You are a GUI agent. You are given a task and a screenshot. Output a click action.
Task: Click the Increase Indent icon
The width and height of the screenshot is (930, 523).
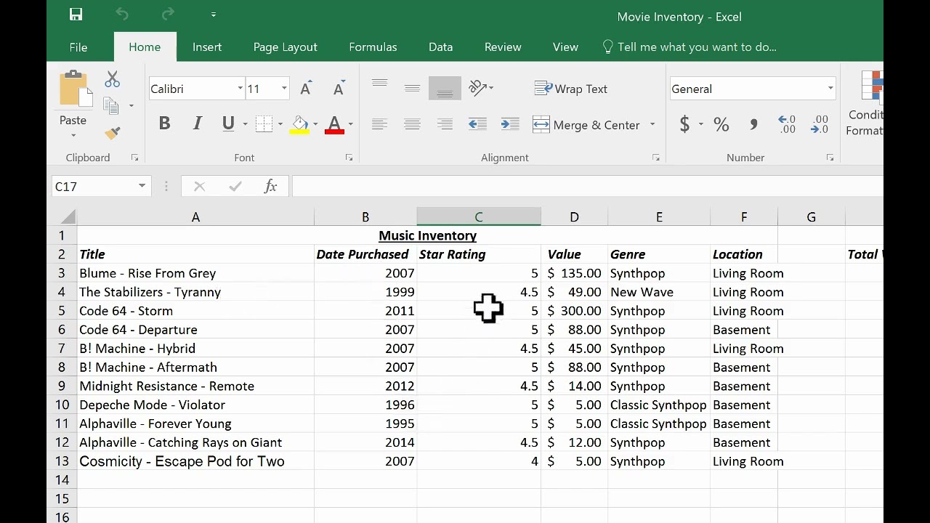click(510, 124)
